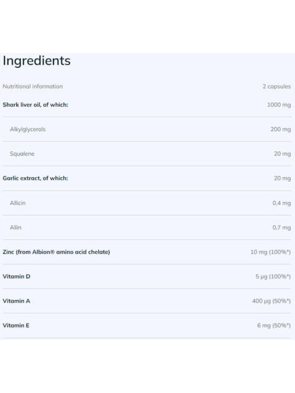Screen dimensions: 295x393
Task: Click the 0,4 mg Allicin amount
Action: click(x=282, y=203)
